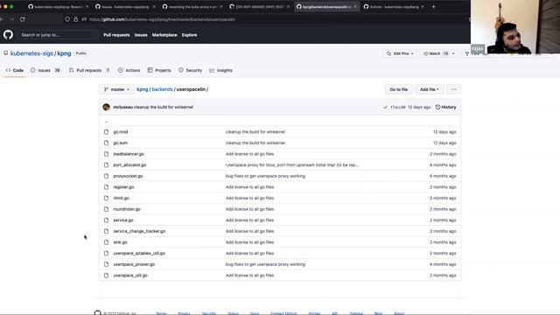The height and width of the screenshot is (315, 560).
Task: Open bug fixes commit message for proxysocket.go
Action: tap(265, 176)
